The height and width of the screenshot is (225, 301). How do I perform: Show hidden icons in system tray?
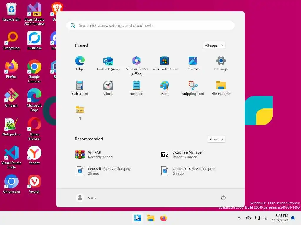click(x=239, y=218)
